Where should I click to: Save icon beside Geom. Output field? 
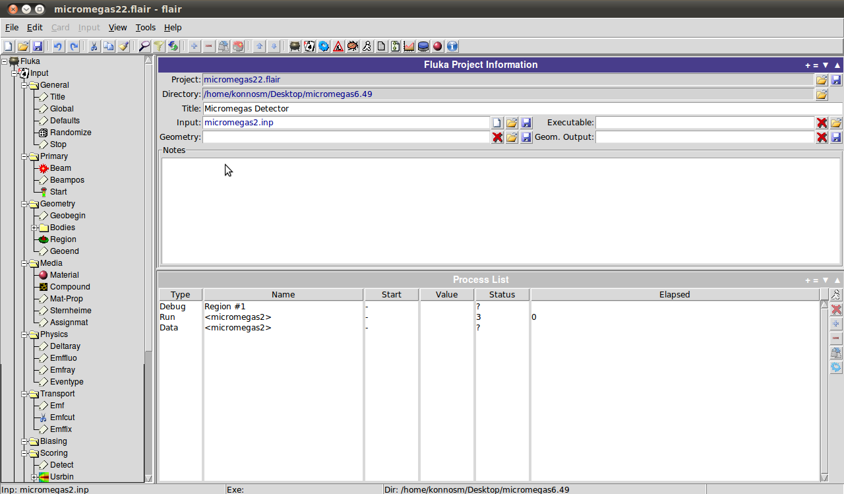click(836, 137)
